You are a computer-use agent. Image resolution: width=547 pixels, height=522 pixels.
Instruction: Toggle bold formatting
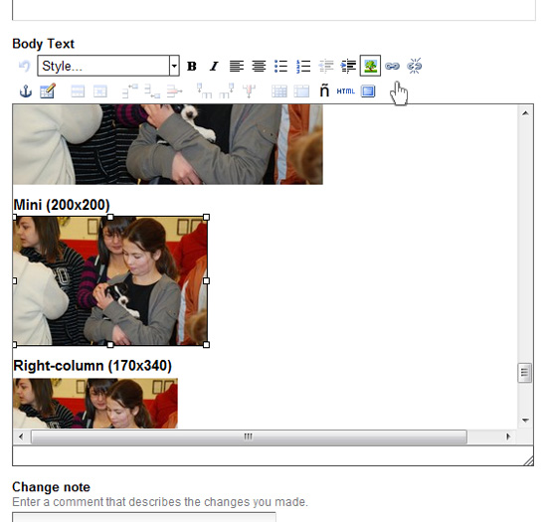click(192, 66)
